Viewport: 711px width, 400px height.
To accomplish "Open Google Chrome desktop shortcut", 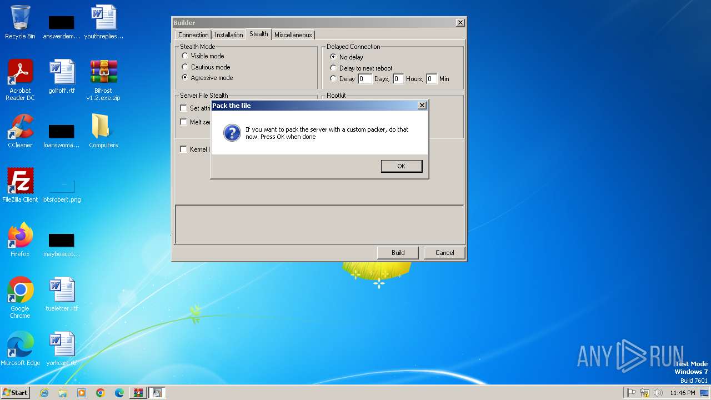I will 20,298.
